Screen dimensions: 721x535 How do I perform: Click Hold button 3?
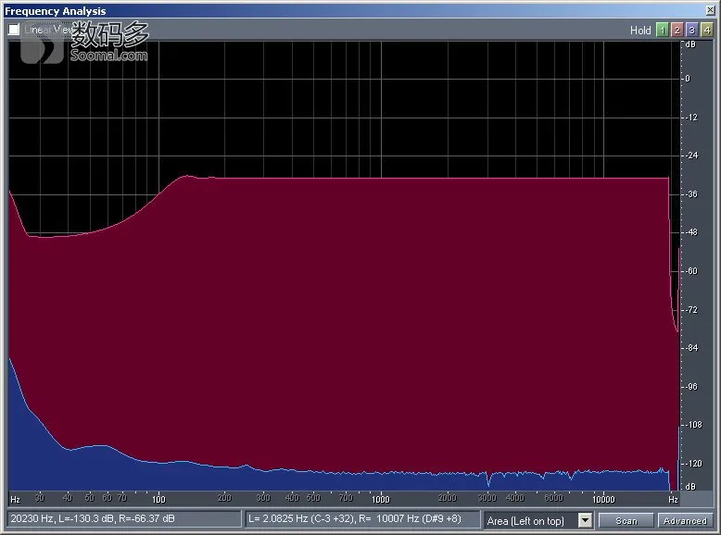click(691, 30)
